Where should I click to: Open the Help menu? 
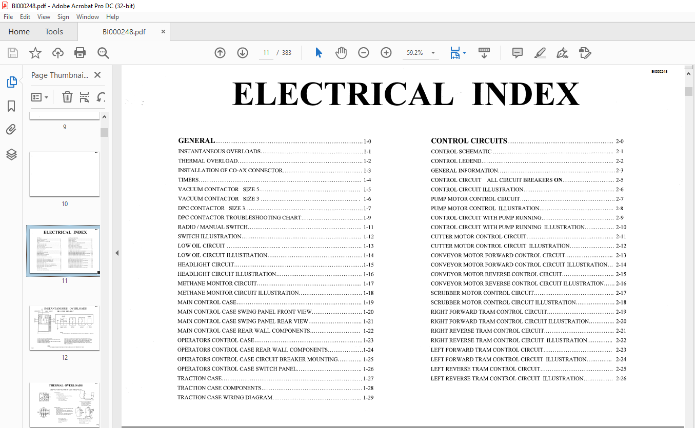click(x=112, y=17)
